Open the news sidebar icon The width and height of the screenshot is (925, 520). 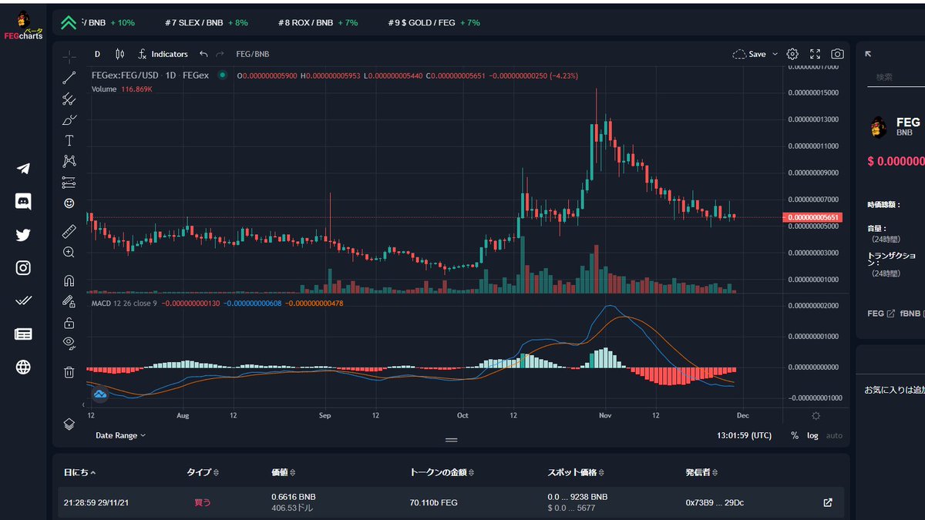click(23, 334)
